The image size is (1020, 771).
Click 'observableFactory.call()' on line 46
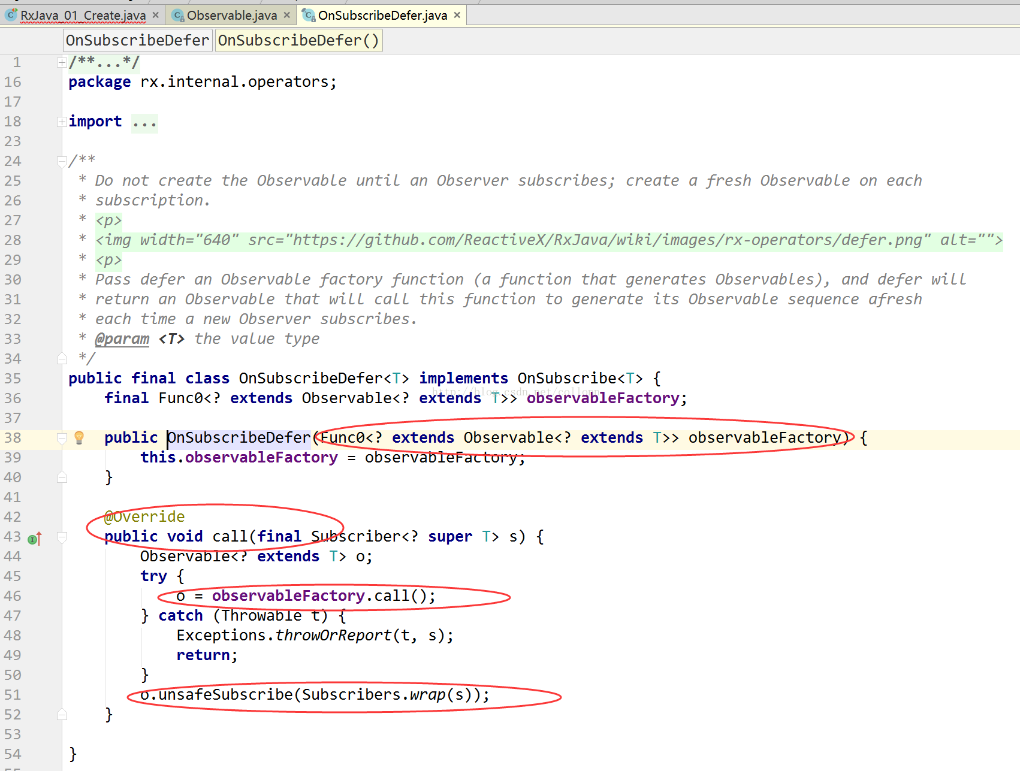tap(319, 596)
